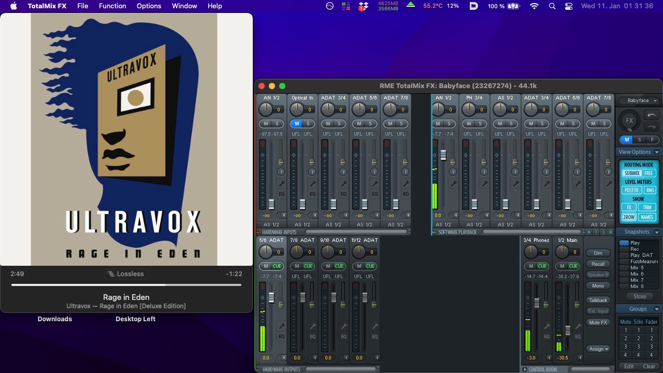Switch routing mode to FREE
This screenshot has height=373, width=663.
(x=648, y=173)
